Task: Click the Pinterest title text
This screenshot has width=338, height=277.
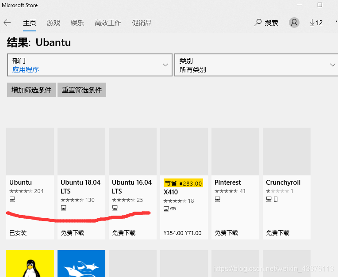Action: tap(228, 182)
